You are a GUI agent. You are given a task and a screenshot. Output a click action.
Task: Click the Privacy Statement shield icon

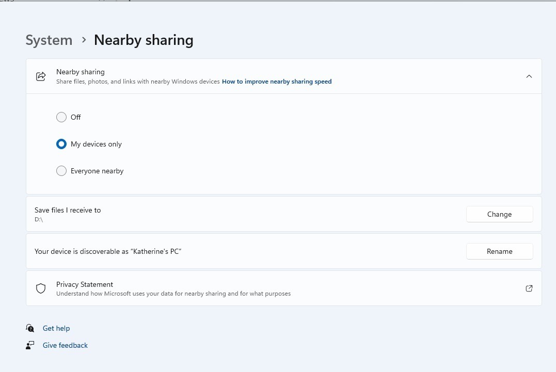[41, 288]
